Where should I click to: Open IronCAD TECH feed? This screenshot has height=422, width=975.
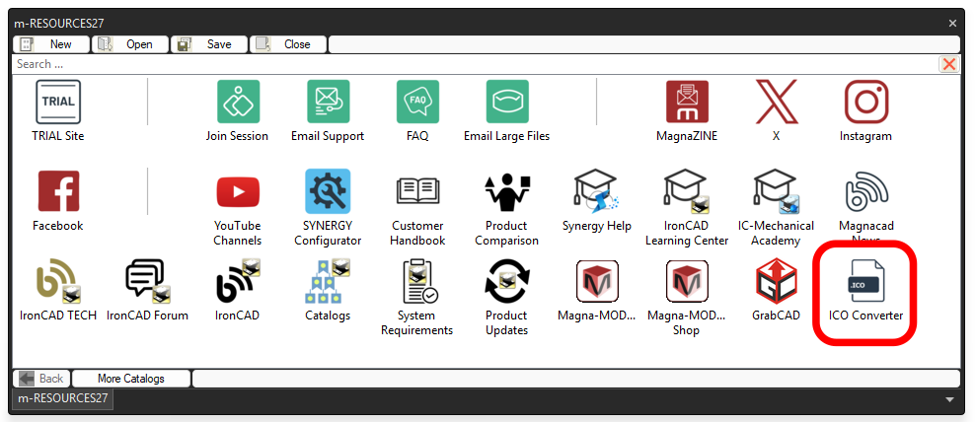pyautogui.click(x=58, y=281)
